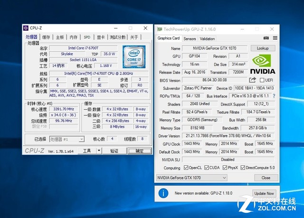
Task: Click the GPU field showing GP104
Action: pos(194,56)
